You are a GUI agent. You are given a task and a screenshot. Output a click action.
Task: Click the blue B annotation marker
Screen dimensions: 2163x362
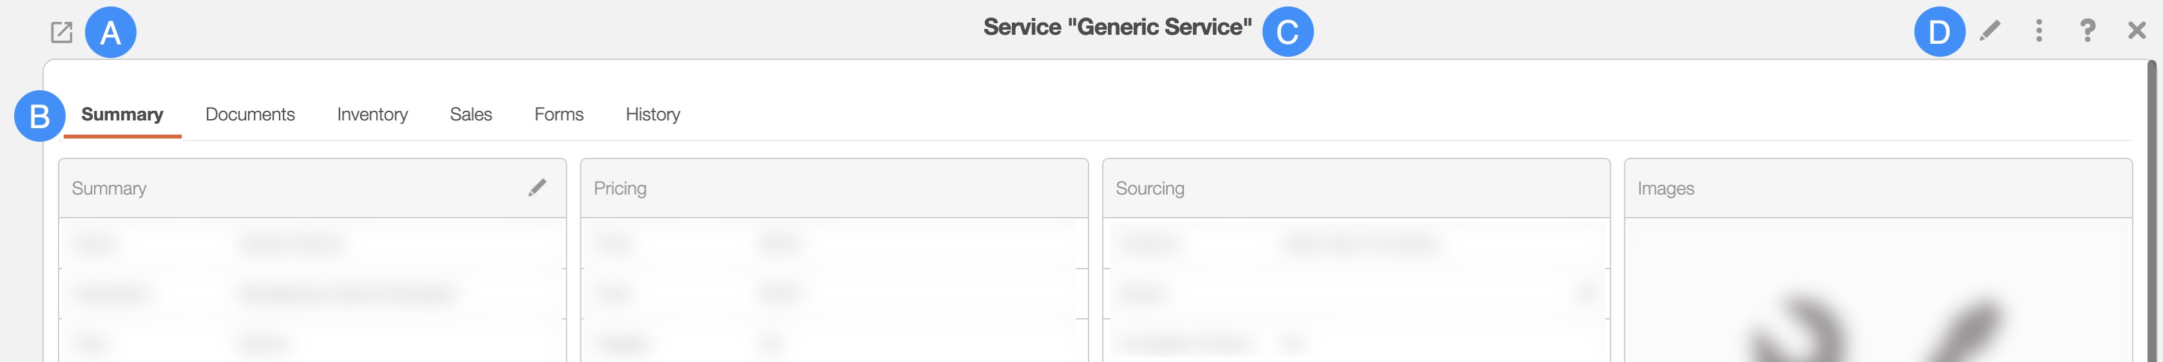tap(39, 116)
